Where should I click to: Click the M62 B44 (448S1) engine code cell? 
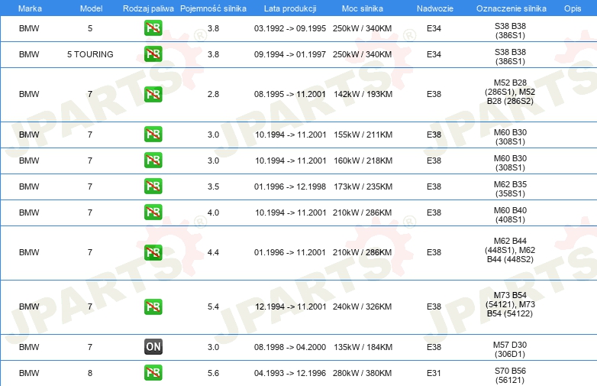coord(510,251)
